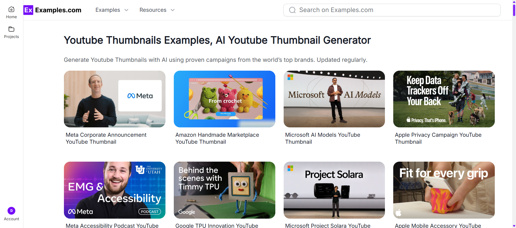Click the Google TPU Innovation YouTube title
The width and height of the screenshot is (516, 228).
click(217, 225)
